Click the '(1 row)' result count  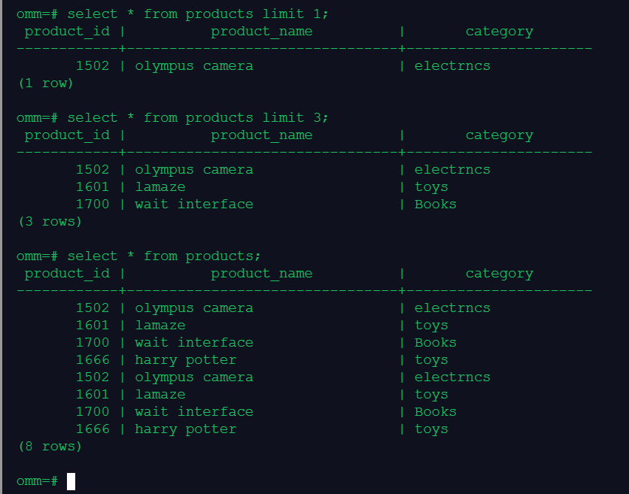45,83
